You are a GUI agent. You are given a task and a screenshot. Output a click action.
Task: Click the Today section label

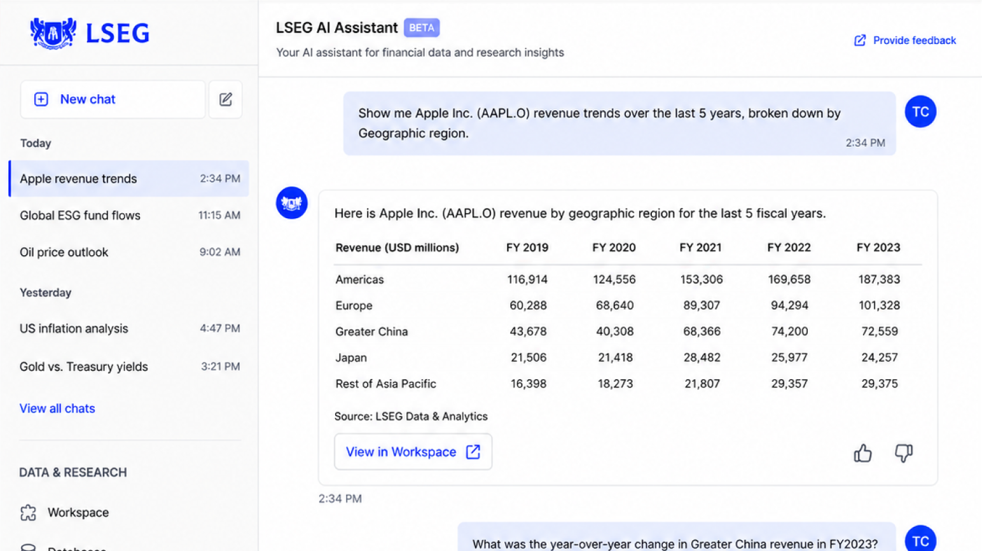click(x=36, y=144)
